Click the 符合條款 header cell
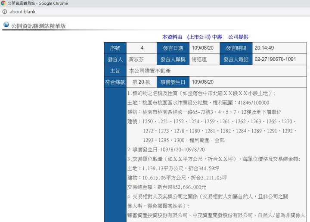Viewport: 310px width, 222px height. pos(115,82)
